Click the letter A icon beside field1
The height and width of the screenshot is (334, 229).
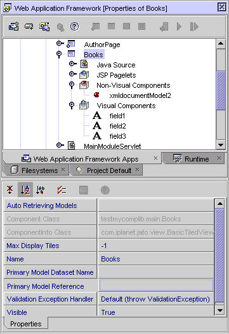pos(97,116)
